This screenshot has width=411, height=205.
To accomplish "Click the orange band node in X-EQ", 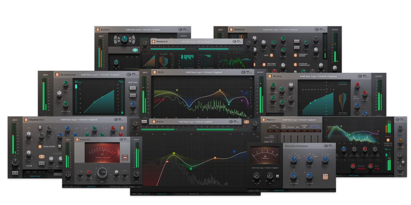I will coord(220,90).
